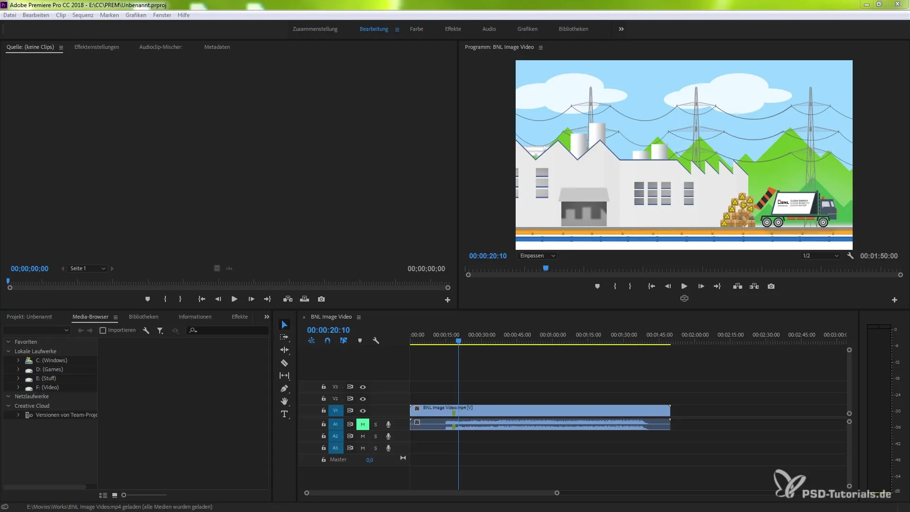Select BNL Image Video.mp4 video clip
910x512 pixels.
540,411
